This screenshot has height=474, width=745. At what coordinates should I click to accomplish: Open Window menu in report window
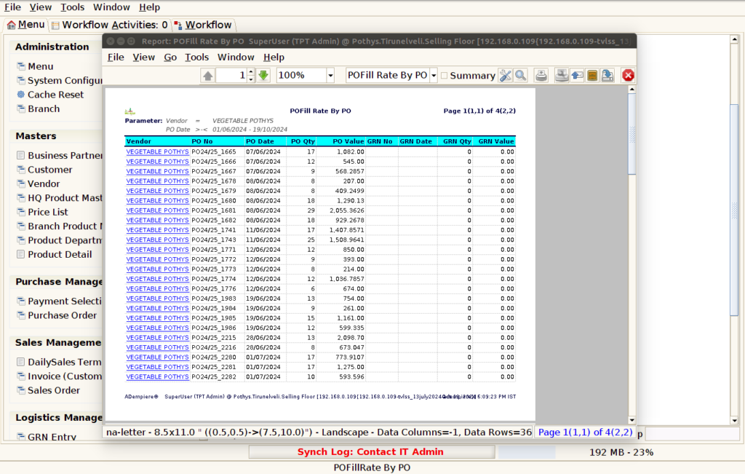(236, 57)
